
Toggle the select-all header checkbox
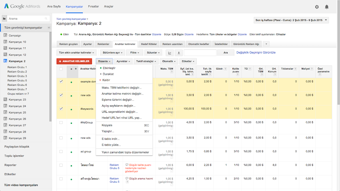pos(61,69)
